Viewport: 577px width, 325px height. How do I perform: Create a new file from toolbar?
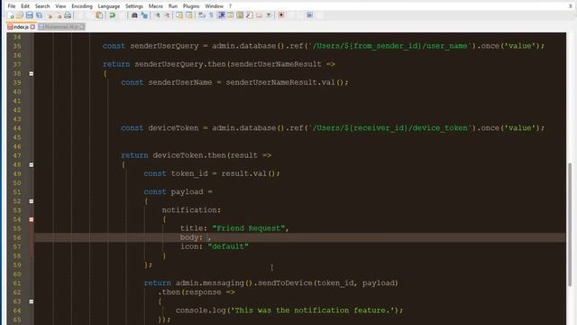tap(11, 15)
